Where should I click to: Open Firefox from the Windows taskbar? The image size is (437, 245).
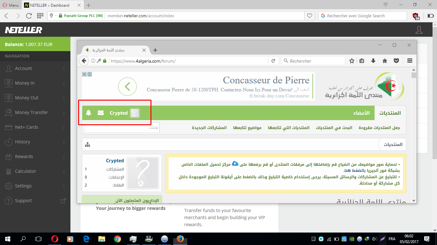click(180, 239)
